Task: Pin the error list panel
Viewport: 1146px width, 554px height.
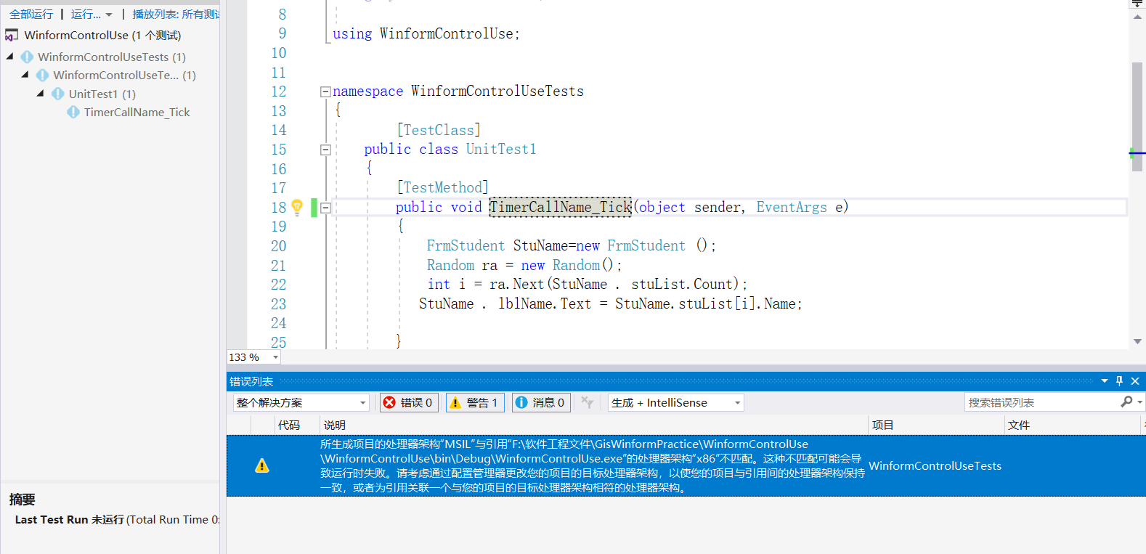Action: click(1119, 380)
